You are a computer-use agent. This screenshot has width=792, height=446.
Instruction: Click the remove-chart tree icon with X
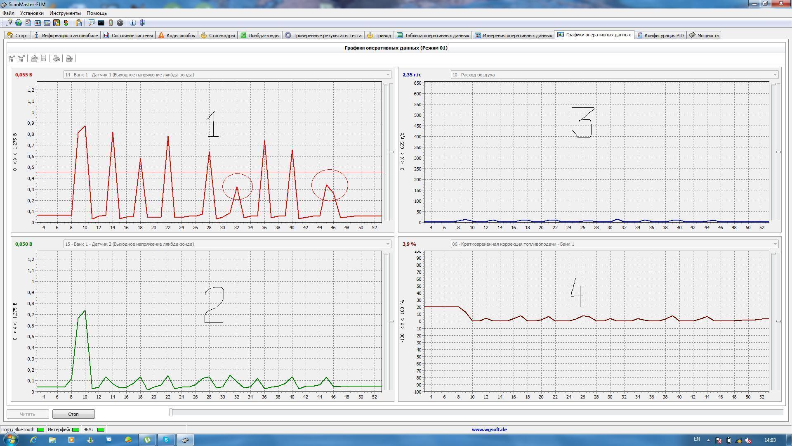[x=21, y=59]
